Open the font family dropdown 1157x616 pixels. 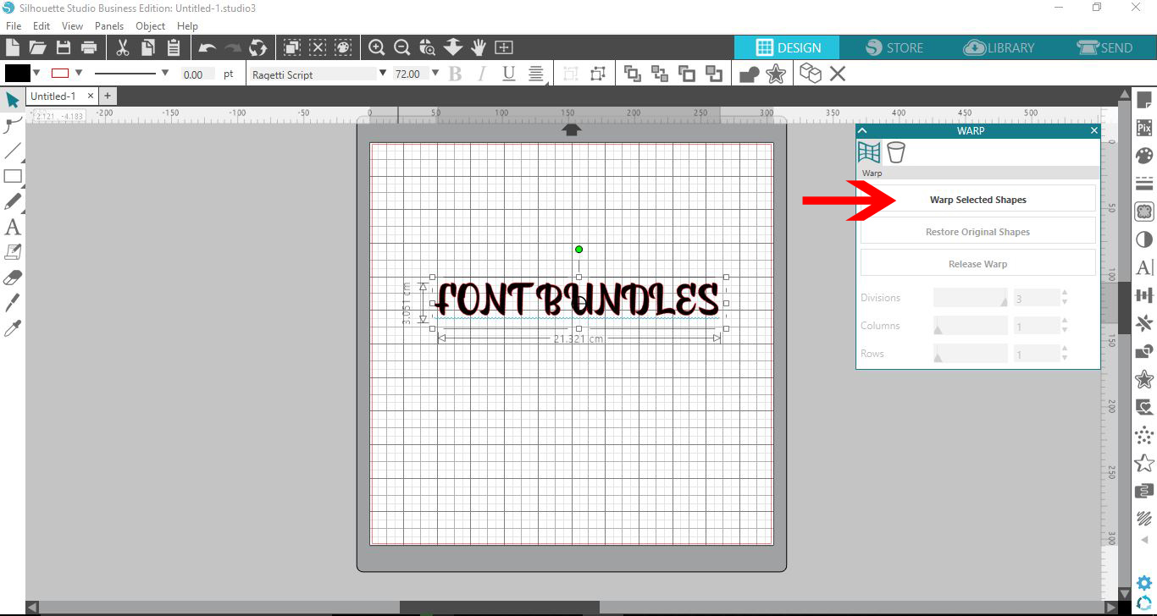381,74
